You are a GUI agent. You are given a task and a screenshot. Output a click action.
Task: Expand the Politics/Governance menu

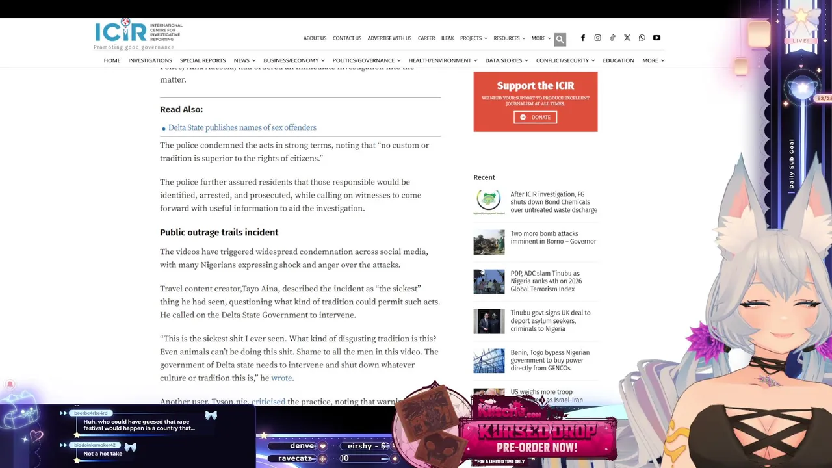(x=367, y=60)
